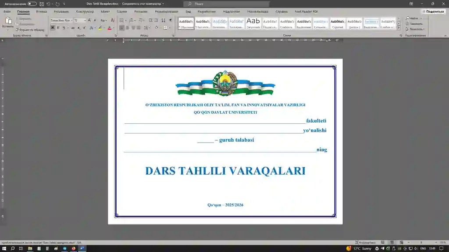Screen dimensions: 449x252
Task: Open the Insert (Вставка) tab
Action: (42, 12)
